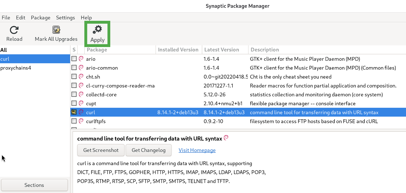Select curl in the left filter list

coord(35,59)
